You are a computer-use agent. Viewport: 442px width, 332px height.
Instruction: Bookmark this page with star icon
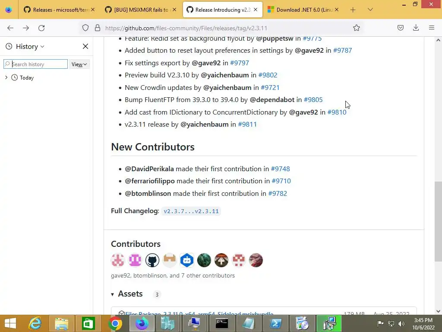[356, 28]
